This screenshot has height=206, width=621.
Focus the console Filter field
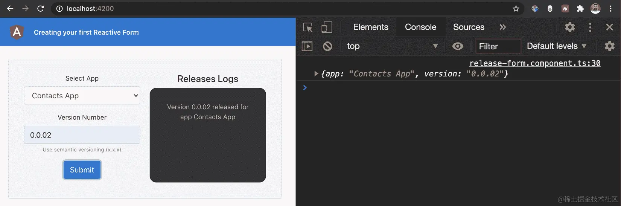(498, 46)
